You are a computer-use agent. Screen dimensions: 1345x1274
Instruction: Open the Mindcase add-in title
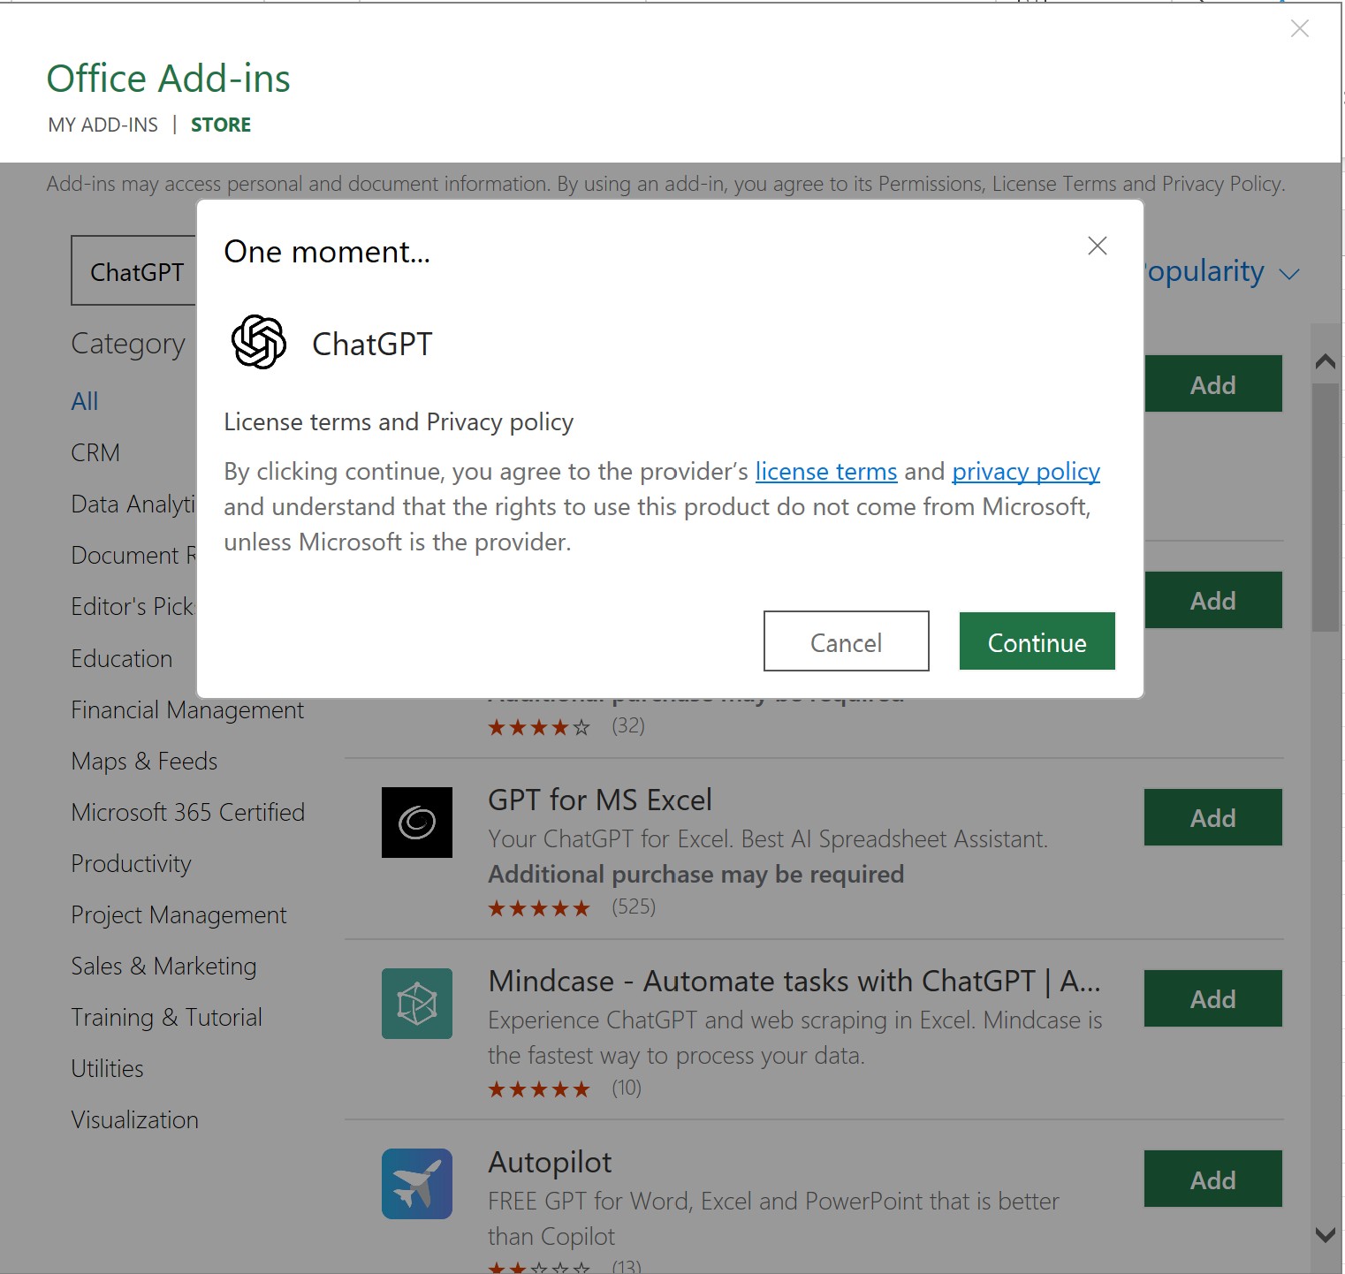pos(794,981)
